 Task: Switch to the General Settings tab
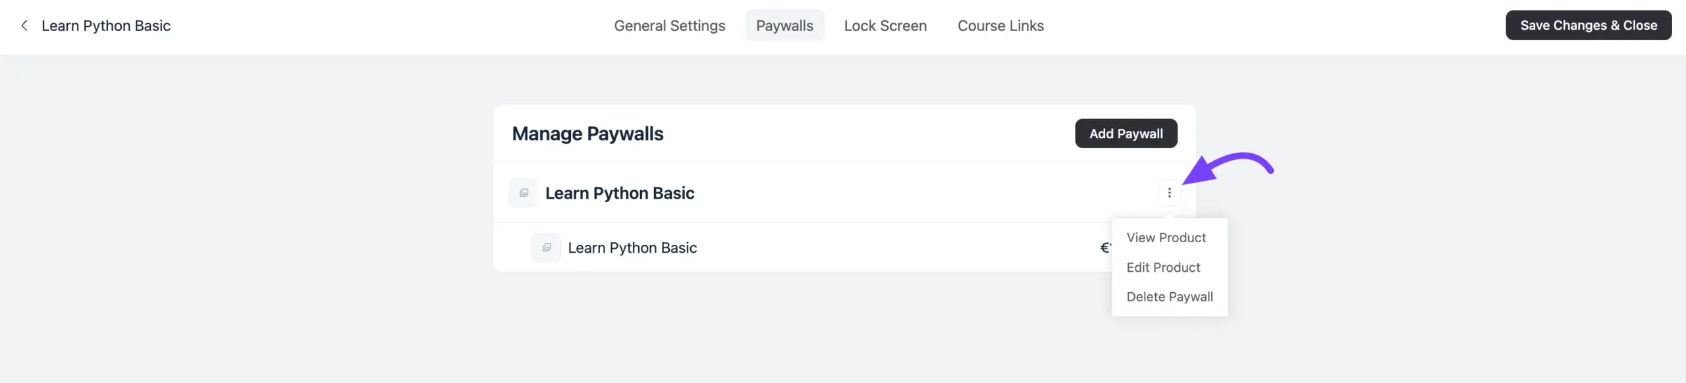tap(669, 26)
